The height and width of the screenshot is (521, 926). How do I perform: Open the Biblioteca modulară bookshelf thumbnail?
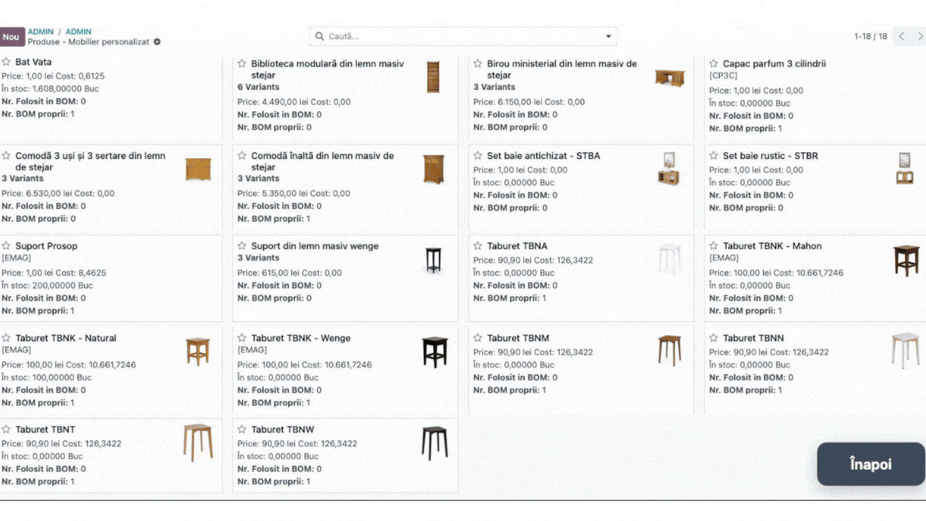coord(433,77)
